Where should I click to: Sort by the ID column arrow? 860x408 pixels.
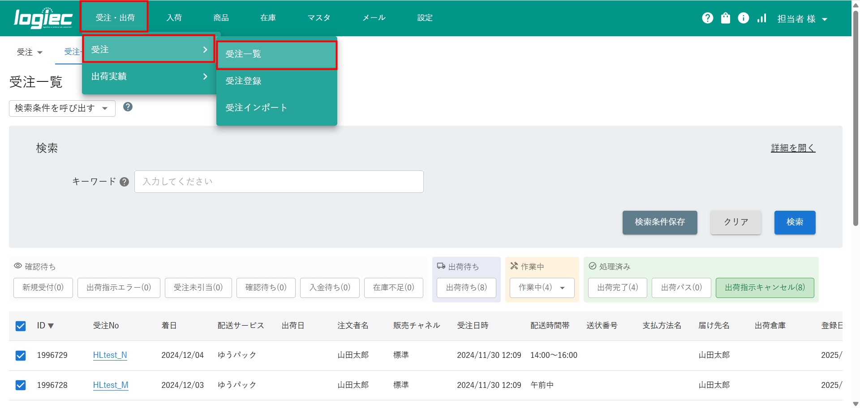tap(51, 326)
